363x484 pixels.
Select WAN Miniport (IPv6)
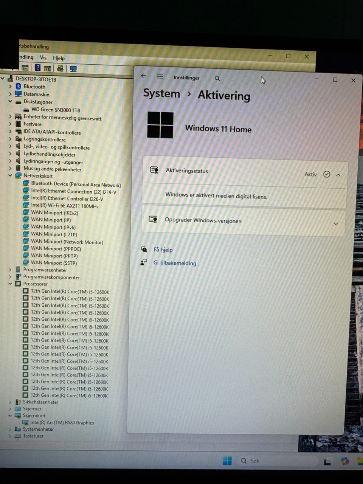point(53,227)
